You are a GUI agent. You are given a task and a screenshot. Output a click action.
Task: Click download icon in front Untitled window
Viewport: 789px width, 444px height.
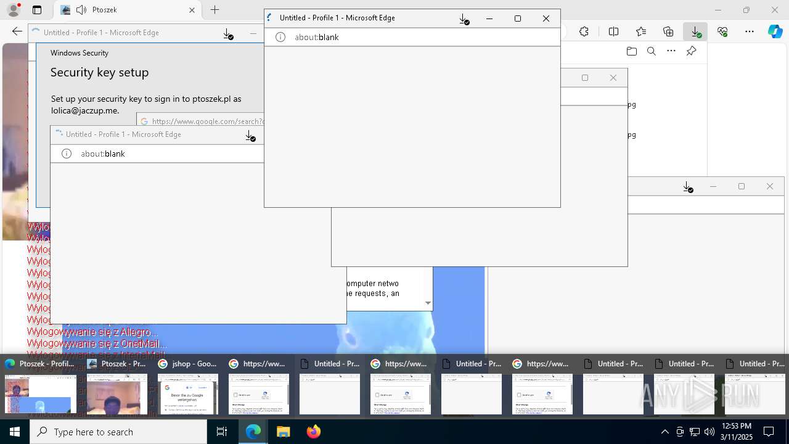click(464, 19)
